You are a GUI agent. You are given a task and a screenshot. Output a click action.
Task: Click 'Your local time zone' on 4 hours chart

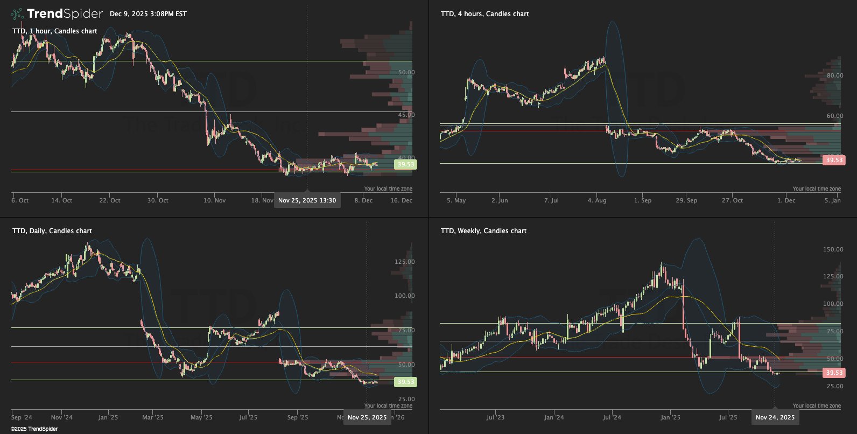point(816,189)
